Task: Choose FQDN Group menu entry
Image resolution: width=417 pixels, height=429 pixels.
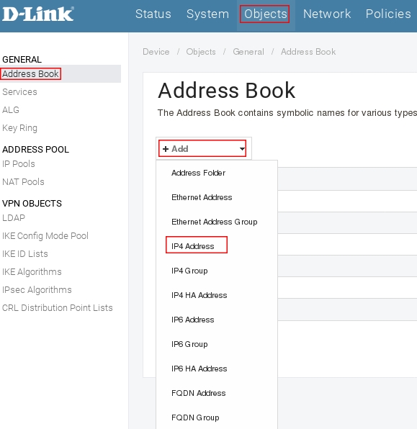Action: point(195,417)
